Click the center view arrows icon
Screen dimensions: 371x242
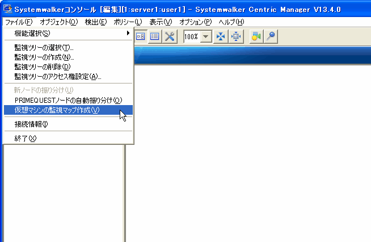pyautogui.click(x=236, y=36)
